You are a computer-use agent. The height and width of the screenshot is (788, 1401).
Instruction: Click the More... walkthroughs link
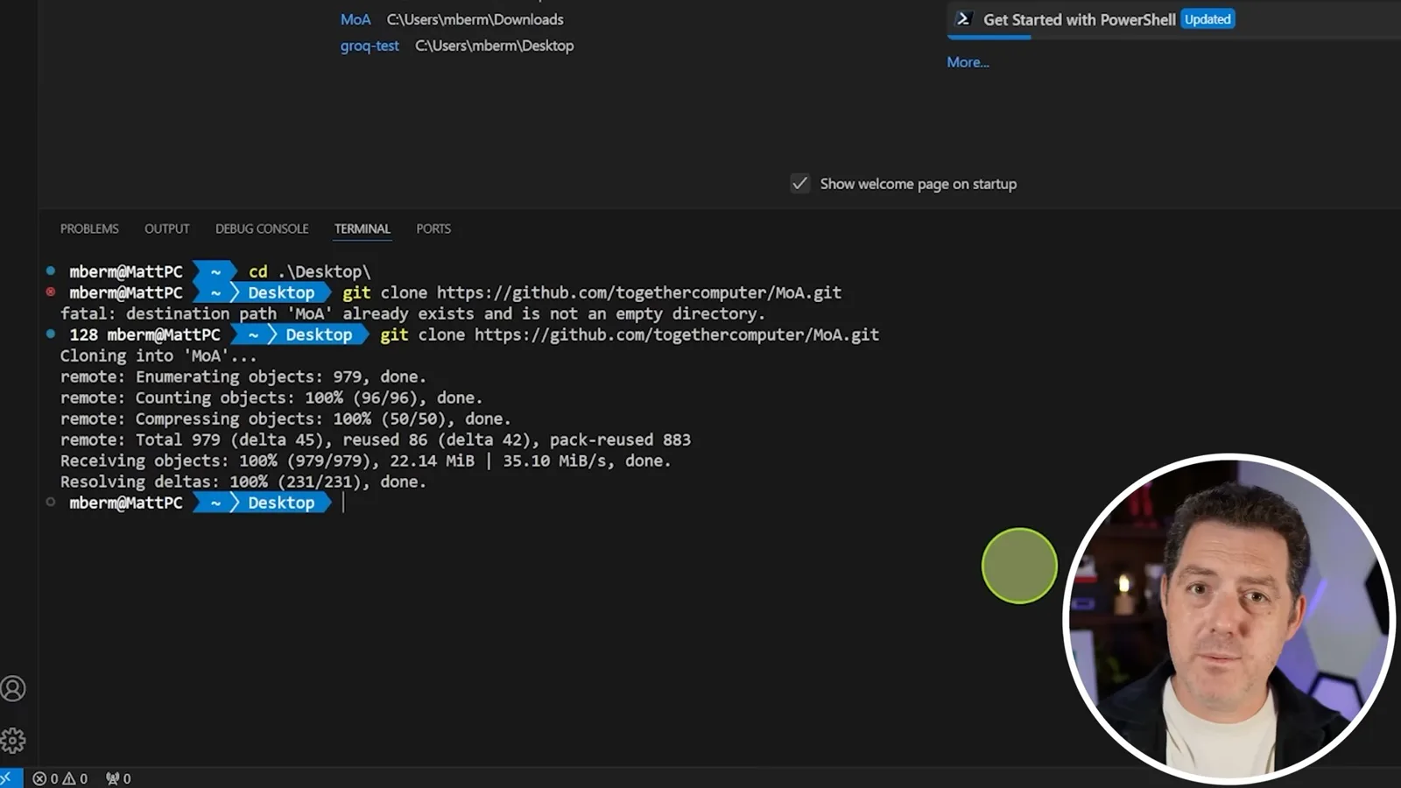968,62
